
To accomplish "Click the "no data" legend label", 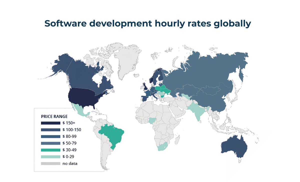I will 70,163.
